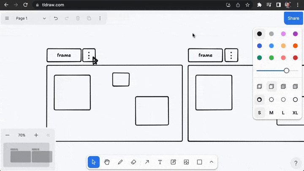
Task: Activate the Text tool
Action: (160, 162)
